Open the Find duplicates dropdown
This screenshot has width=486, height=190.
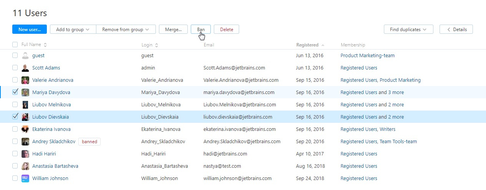coord(408,30)
